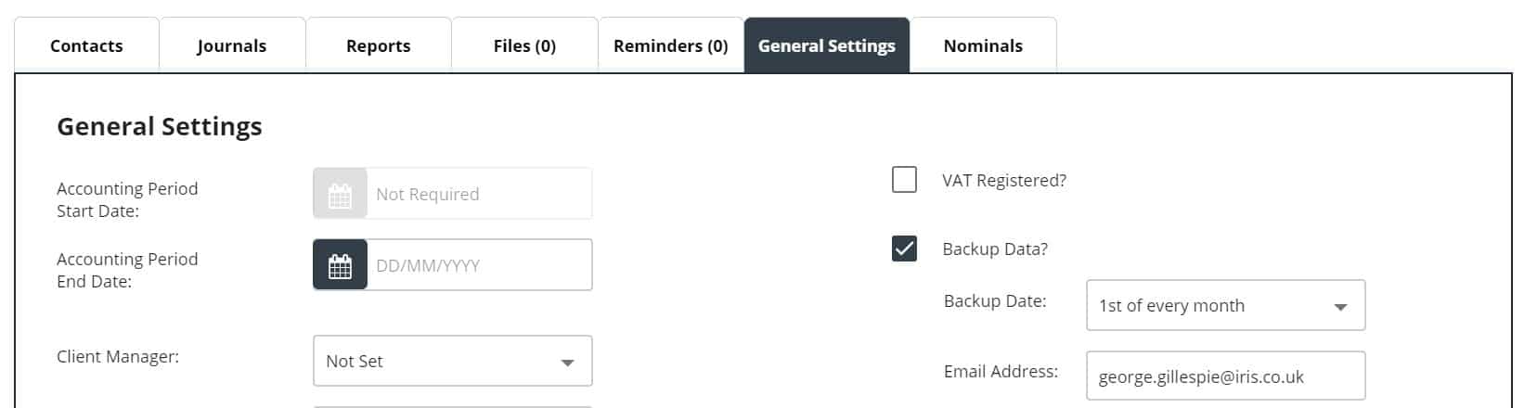Viewport: 1537px width, 408px height.
Task: Switch to the Nominals tab
Action: point(983,45)
